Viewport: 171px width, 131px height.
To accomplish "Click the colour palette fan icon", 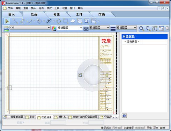I will [54, 29].
